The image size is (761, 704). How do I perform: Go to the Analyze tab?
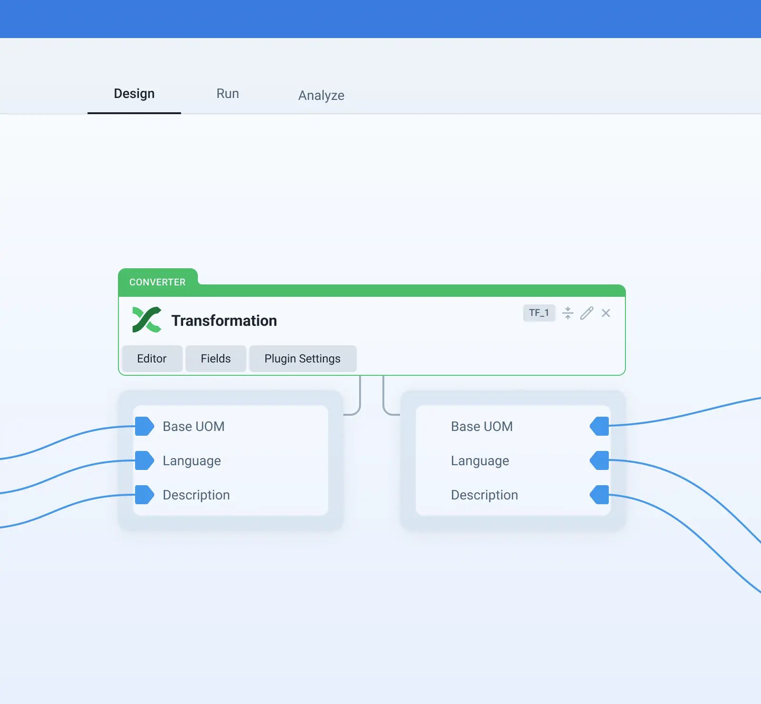[321, 96]
